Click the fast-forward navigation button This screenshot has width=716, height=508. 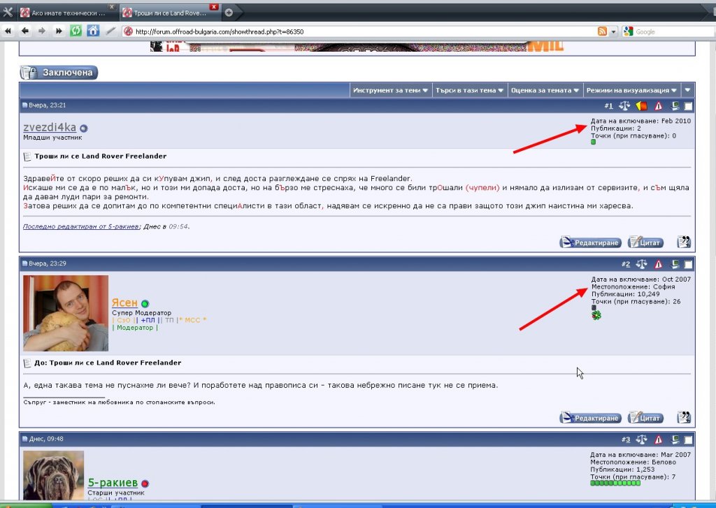coord(59,31)
